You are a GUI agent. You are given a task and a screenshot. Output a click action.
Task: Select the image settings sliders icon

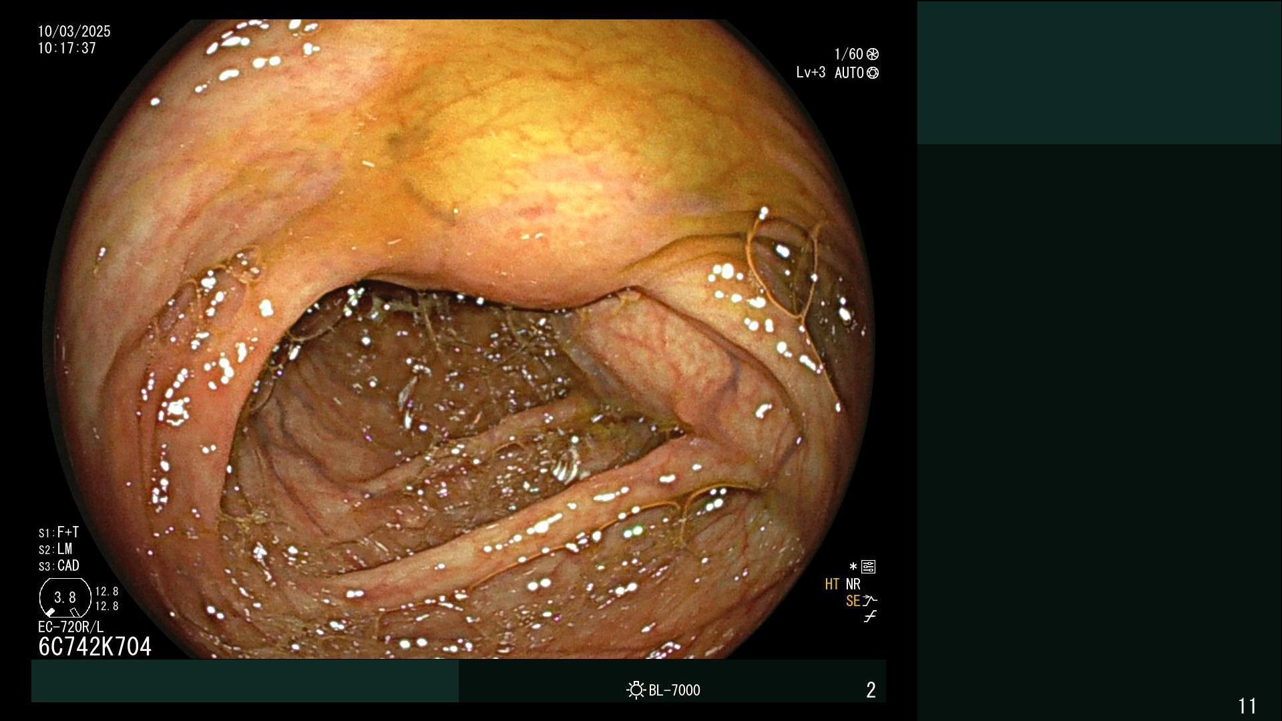coord(869,567)
